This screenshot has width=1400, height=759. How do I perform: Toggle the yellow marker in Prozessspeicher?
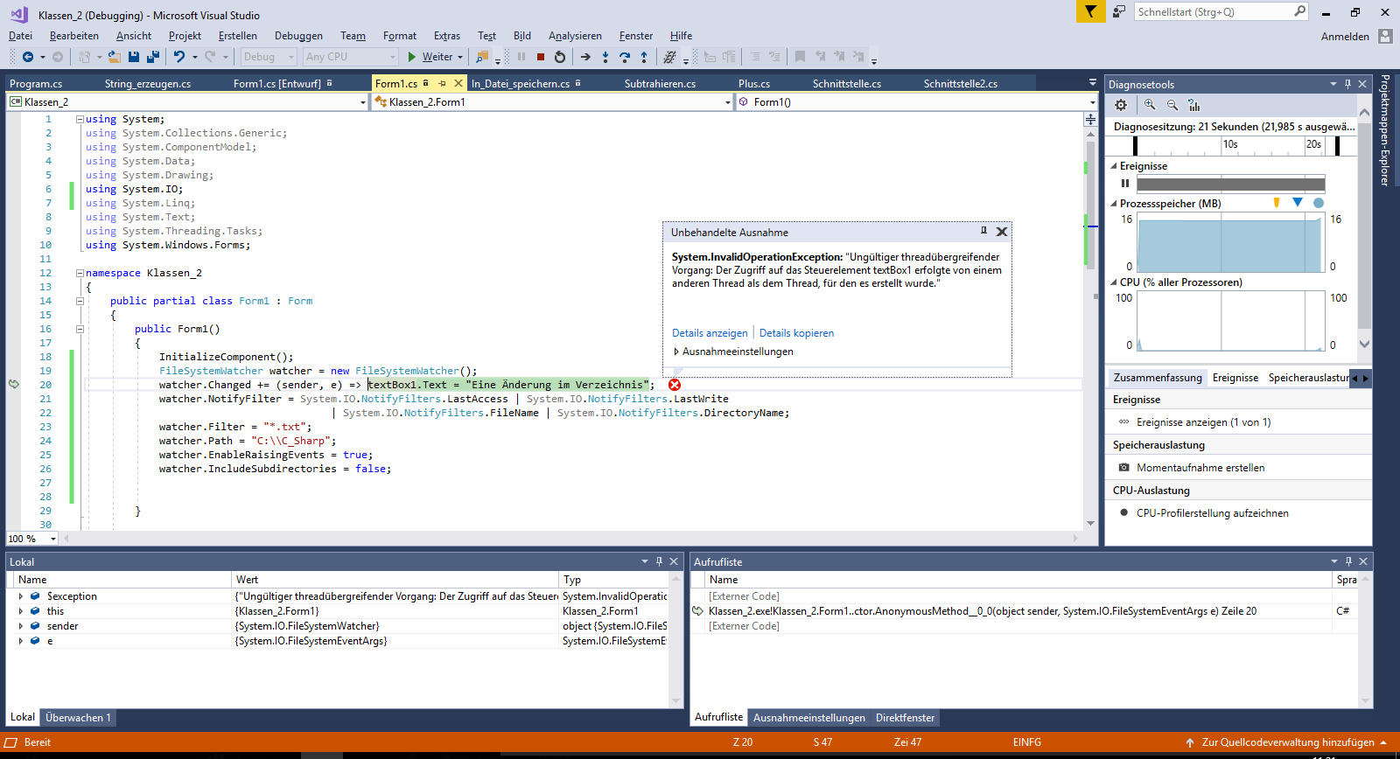point(1277,203)
